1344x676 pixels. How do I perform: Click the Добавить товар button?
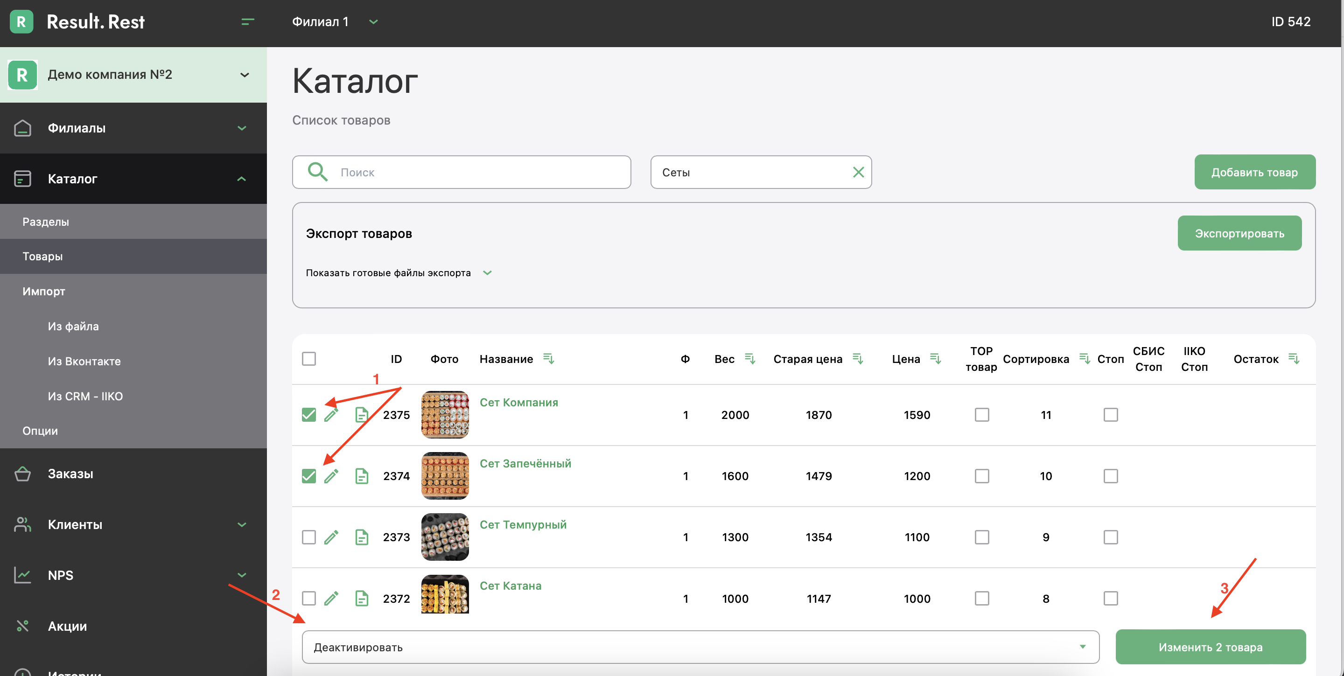coord(1254,172)
